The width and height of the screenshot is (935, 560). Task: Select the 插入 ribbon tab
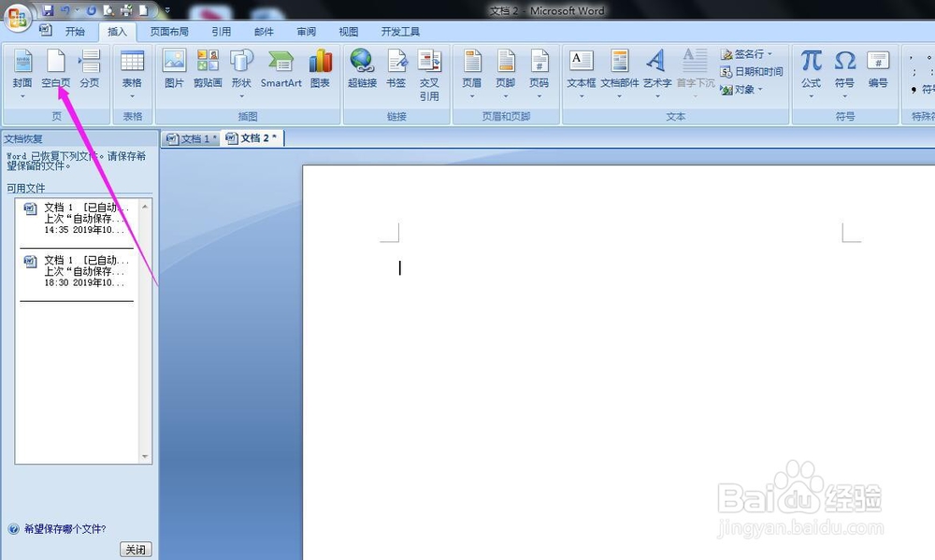tap(118, 32)
